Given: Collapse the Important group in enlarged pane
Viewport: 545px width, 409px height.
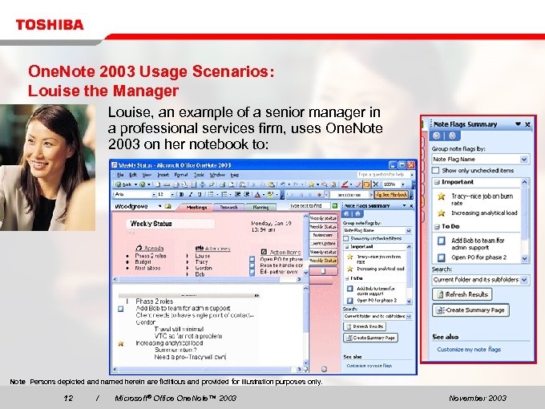Looking at the screenshot, I should tap(437, 182).
